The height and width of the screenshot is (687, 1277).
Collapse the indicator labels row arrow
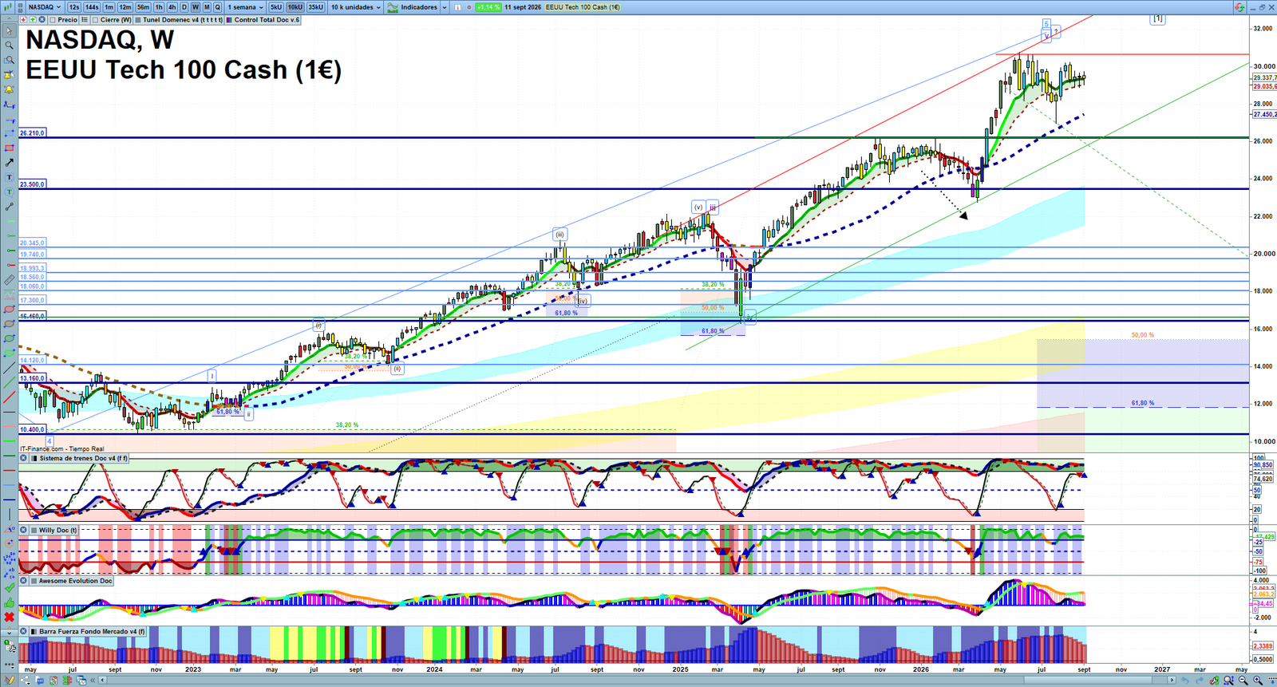[x=9, y=19]
